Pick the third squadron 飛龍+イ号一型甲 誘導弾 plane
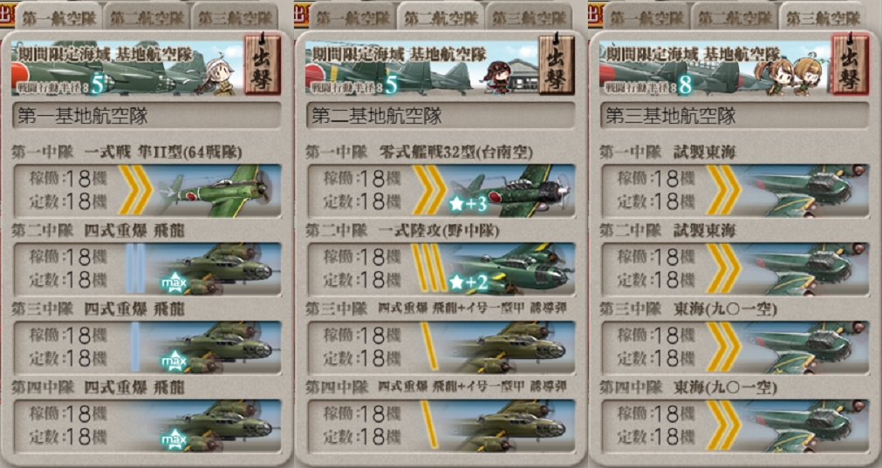The width and height of the screenshot is (882, 468). (x=441, y=348)
